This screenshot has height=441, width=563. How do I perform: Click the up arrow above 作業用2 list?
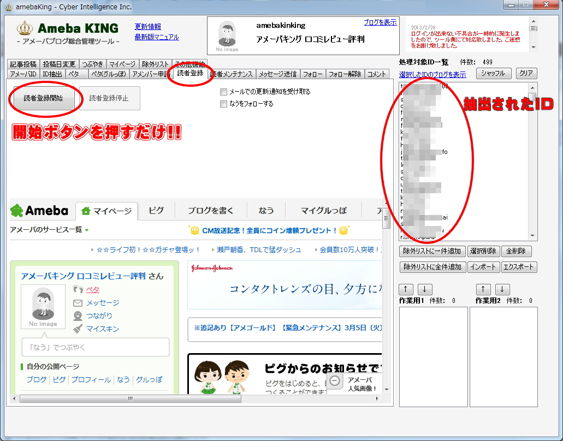tap(483, 290)
